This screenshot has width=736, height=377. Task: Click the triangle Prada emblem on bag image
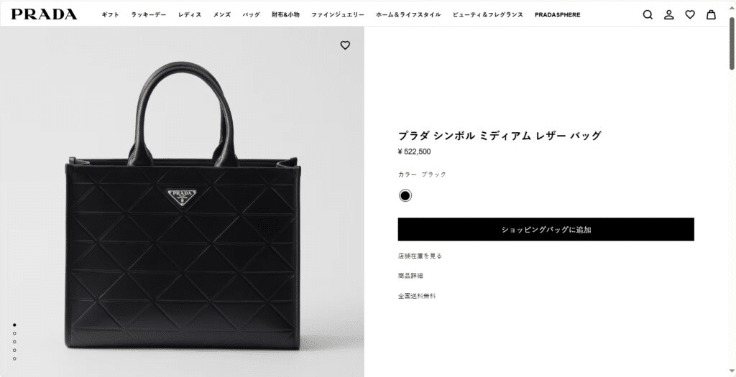(182, 197)
